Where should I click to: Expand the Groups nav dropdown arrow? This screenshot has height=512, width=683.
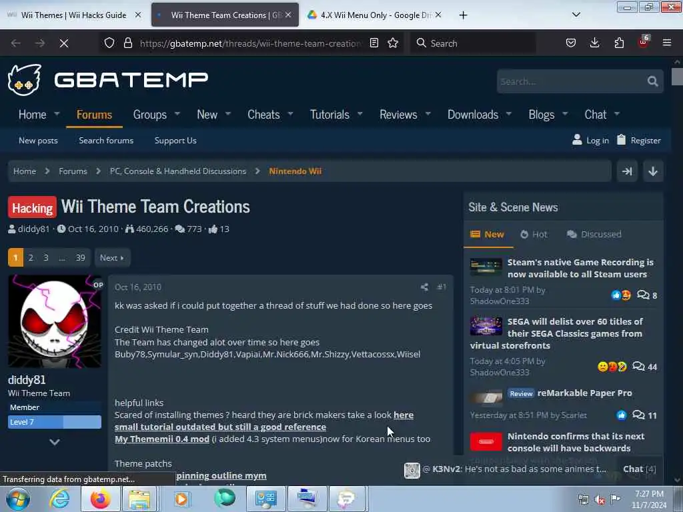177,114
